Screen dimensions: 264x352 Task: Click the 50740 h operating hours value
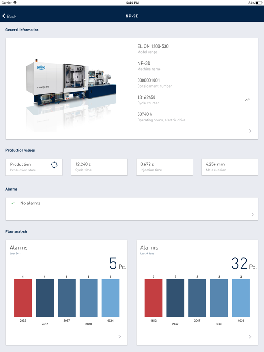[x=144, y=114]
